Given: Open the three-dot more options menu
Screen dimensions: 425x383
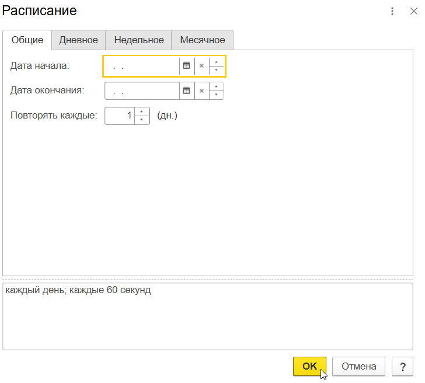Looking at the screenshot, I should (x=392, y=11).
